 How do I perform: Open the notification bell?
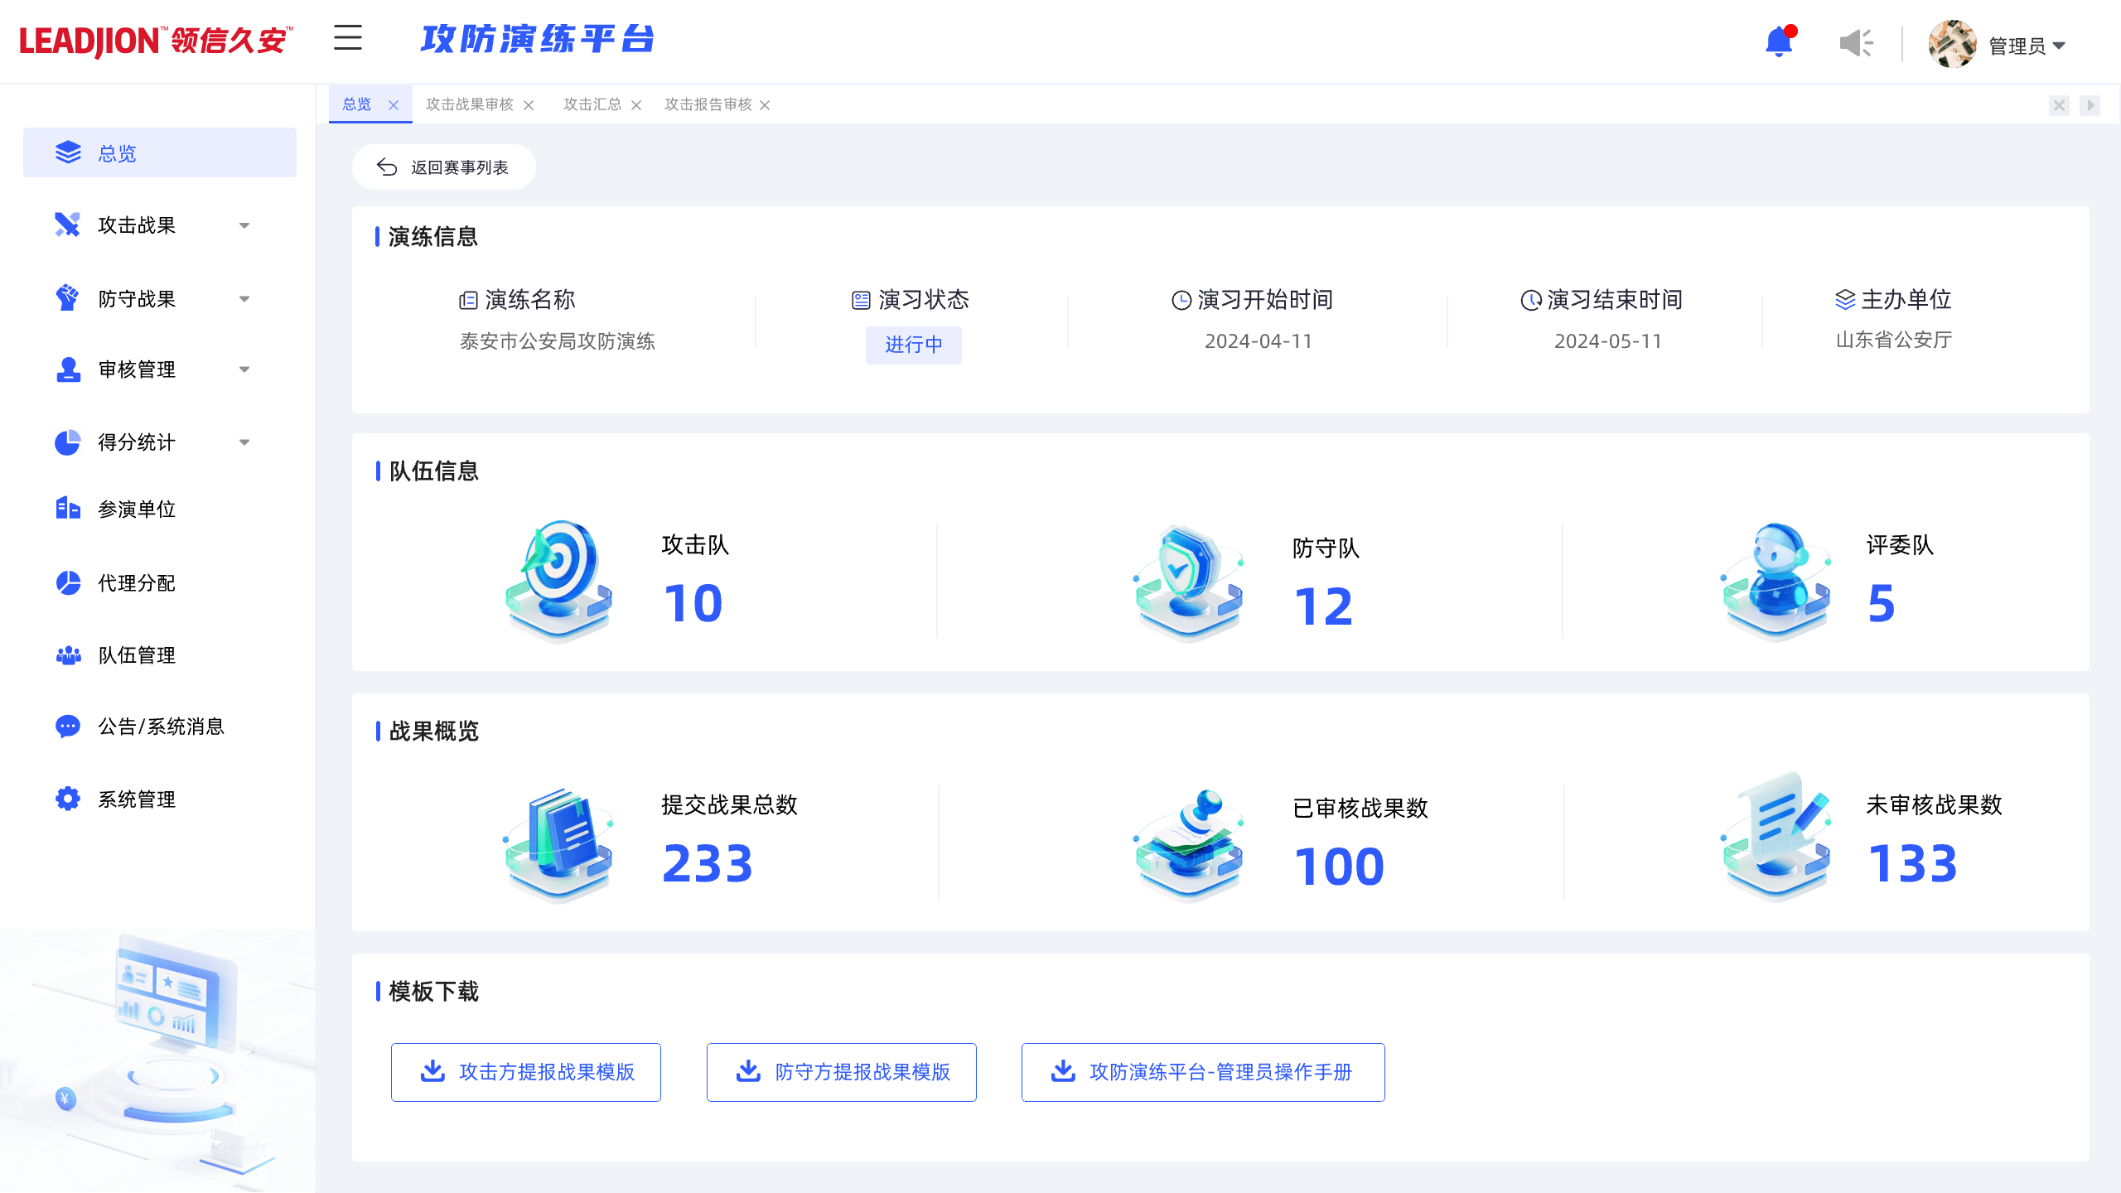1780,41
